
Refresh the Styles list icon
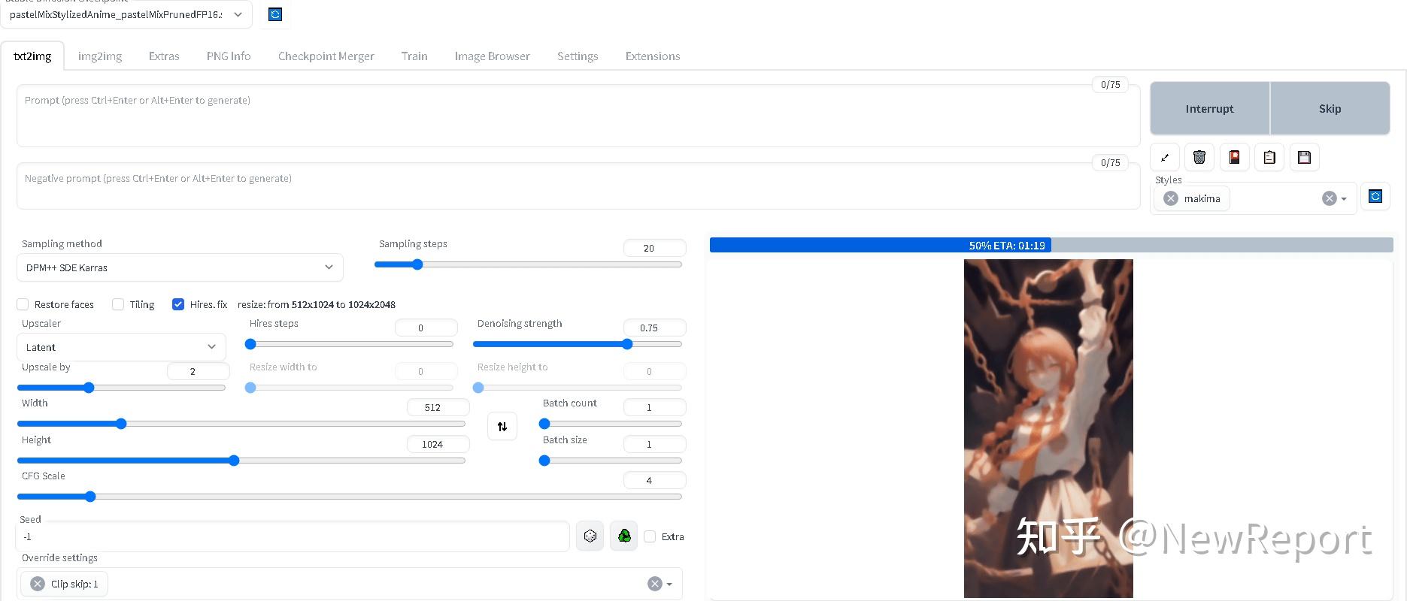(1375, 196)
